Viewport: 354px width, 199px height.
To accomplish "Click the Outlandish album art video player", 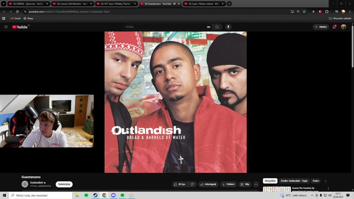I will [176, 102].
